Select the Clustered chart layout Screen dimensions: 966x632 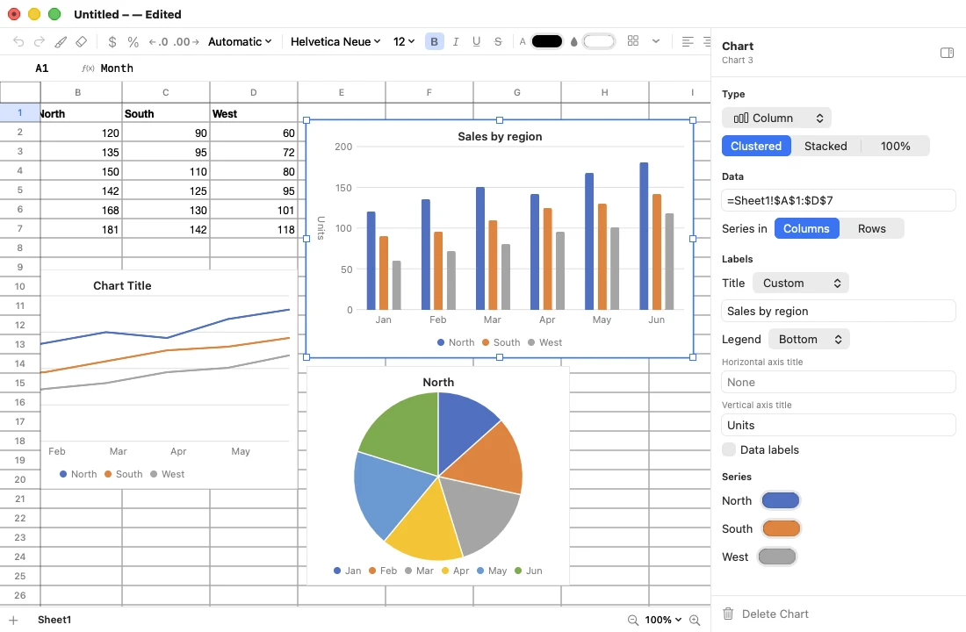point(756,146)
